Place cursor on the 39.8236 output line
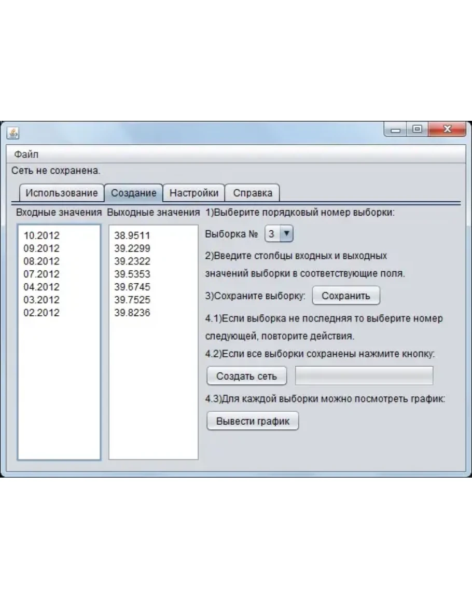472x599 pixels. (132, 313)
